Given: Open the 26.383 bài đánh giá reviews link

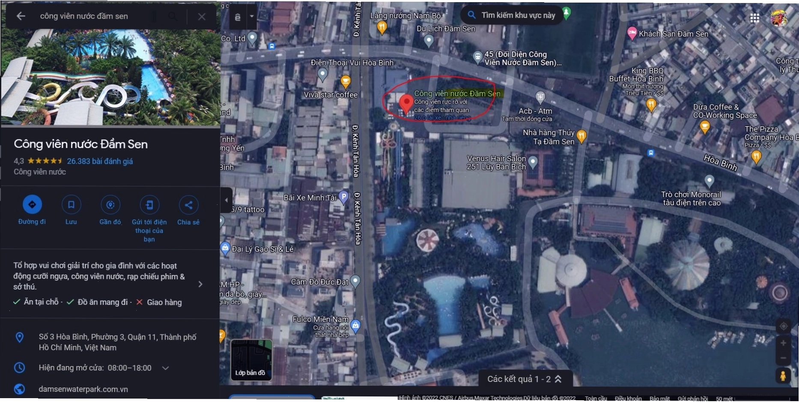Looking at the screenshot, I should click(100, 161).
